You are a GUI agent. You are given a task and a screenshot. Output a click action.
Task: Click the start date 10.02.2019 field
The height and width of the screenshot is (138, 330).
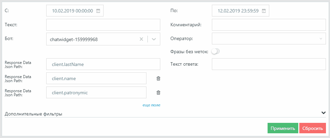coord(72,11)
